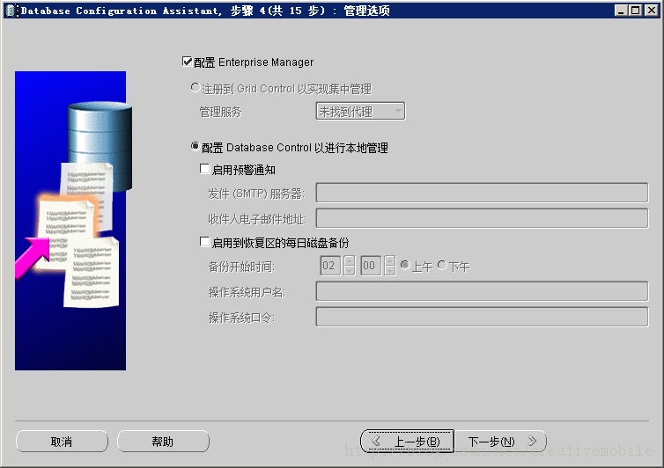This screenshot has width=664, height=468.
Task: Select 注册到 Grid Control 以实现集中管理 radio button
Action: pyautogui.click(x=195, y=88)
